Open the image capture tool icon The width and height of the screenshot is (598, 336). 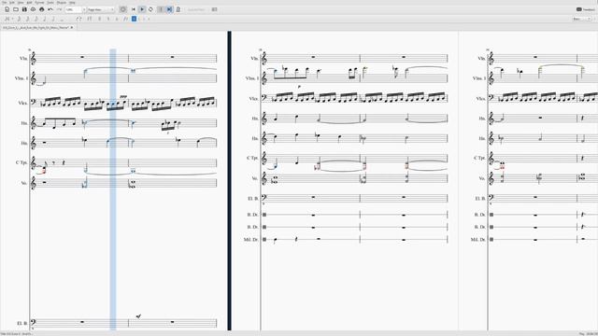[x=214, y=9]
